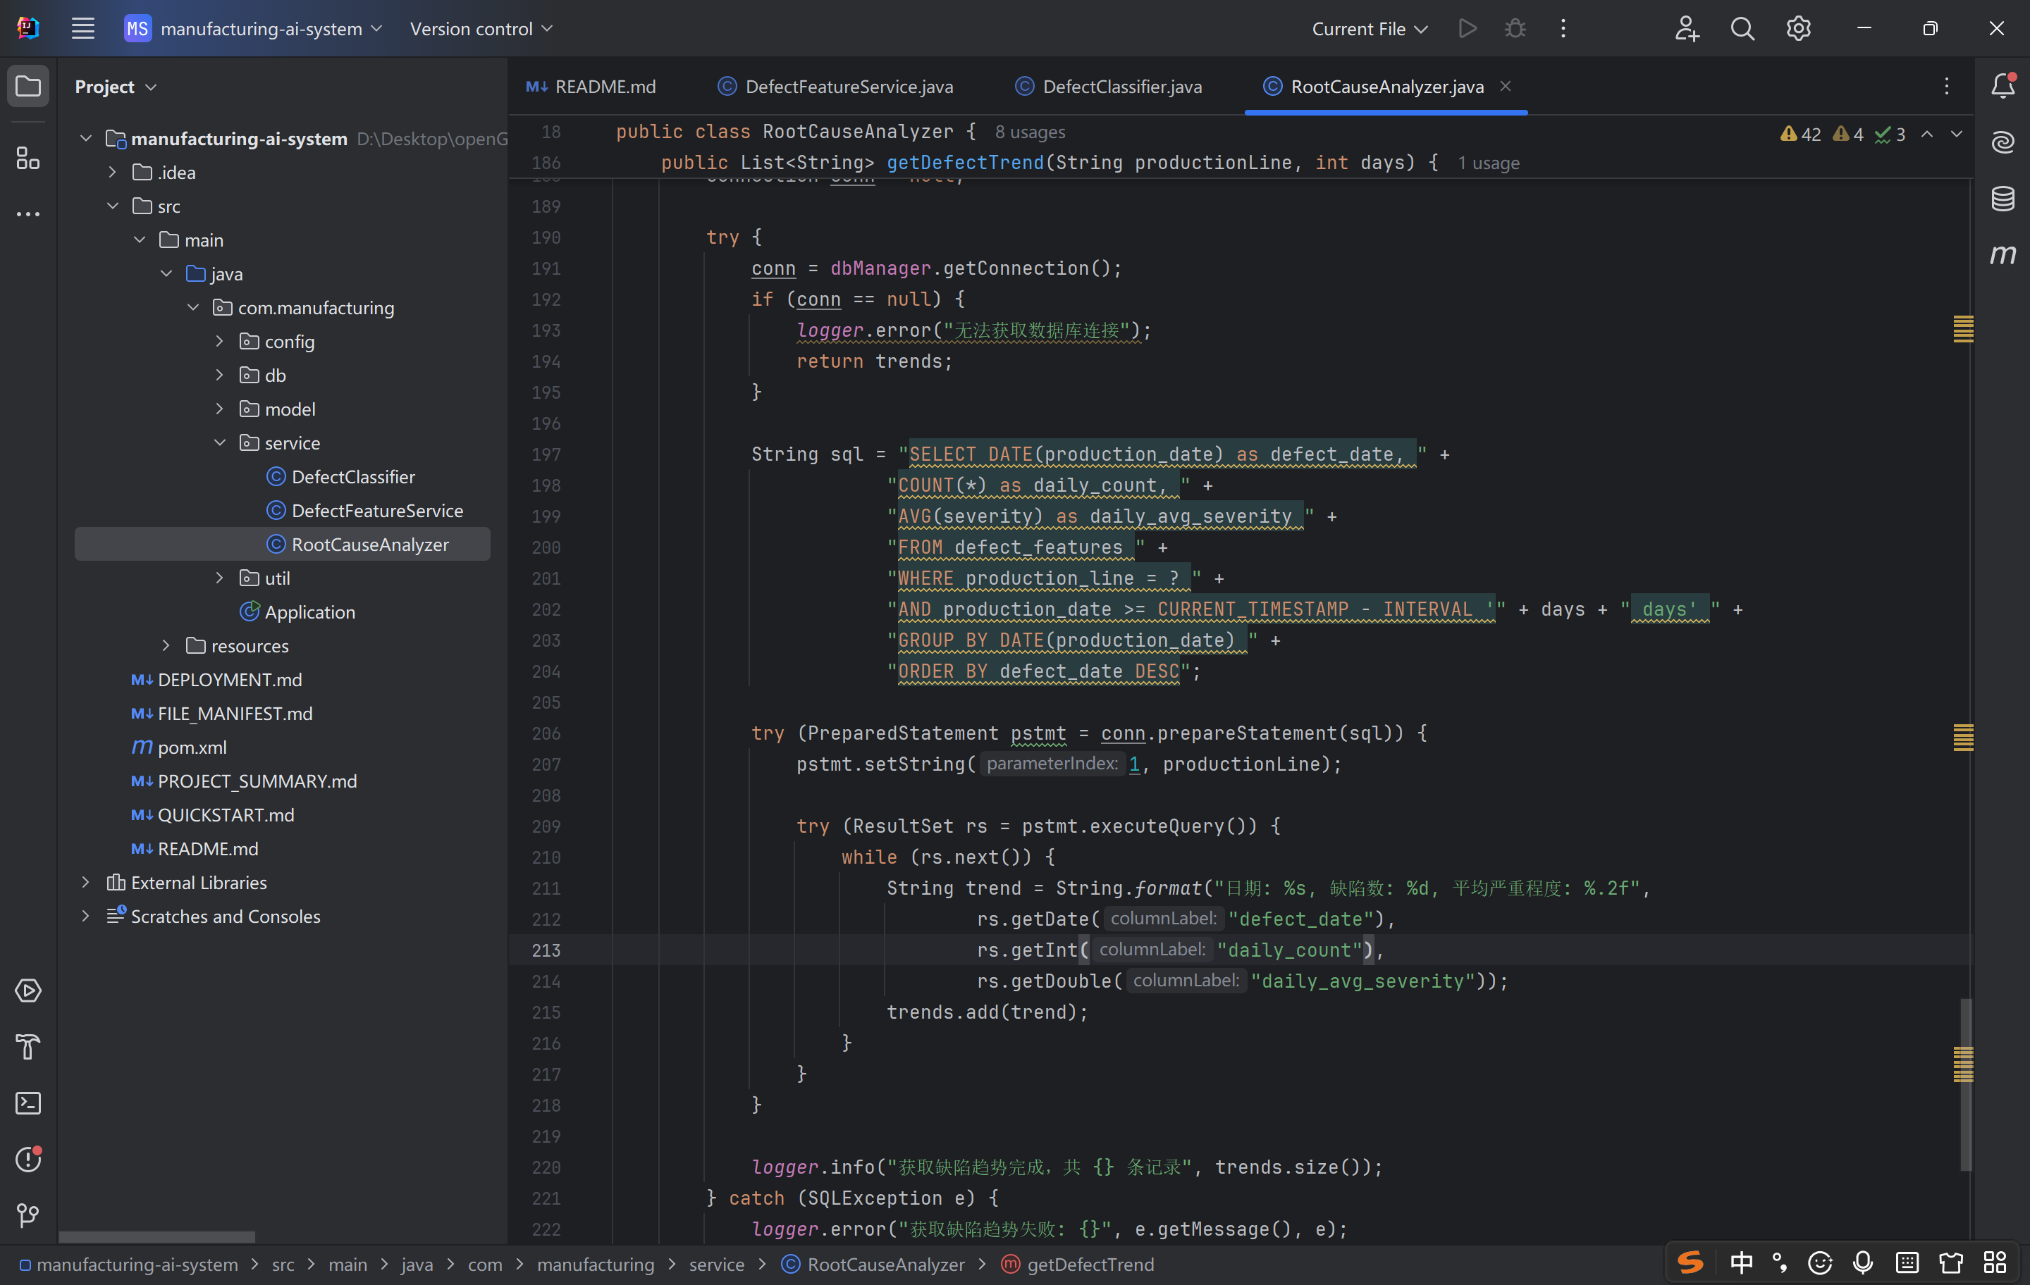Image resolution: width=2030 pixels, height=1285 pixels.
Task: Click the project tree horizontal scrollbar
Action: click(156, 1236)
